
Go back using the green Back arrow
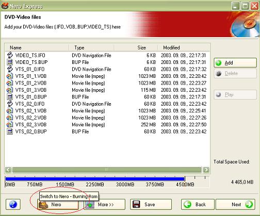pyautogui.click(x=187, y=204)
